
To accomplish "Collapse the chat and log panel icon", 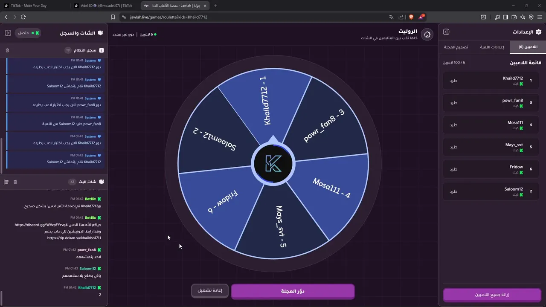I will [x=8, y=33].
